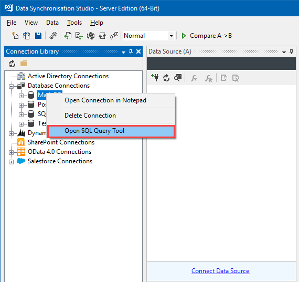Select SharePoint Connections
This screenshot has height=282, width=299.
61,142
